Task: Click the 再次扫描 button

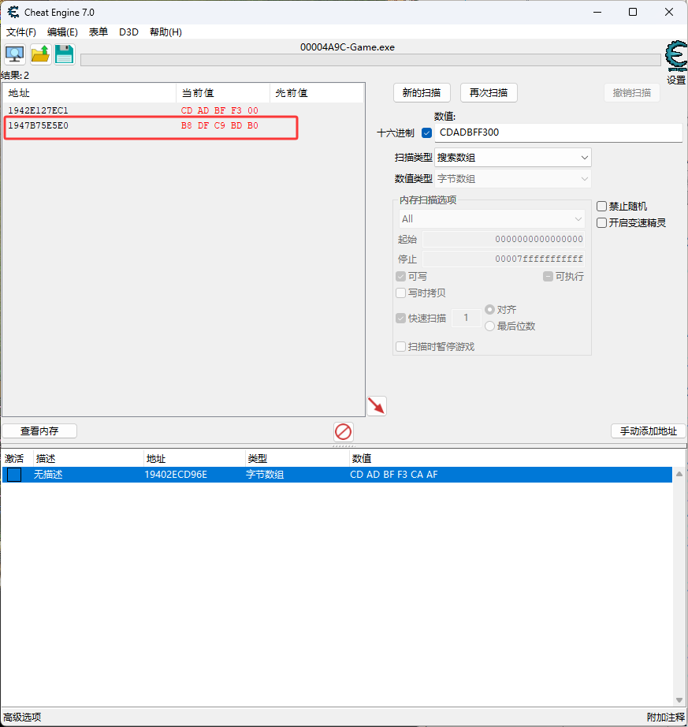Action: pyautogui.click(x=489, y=93)
